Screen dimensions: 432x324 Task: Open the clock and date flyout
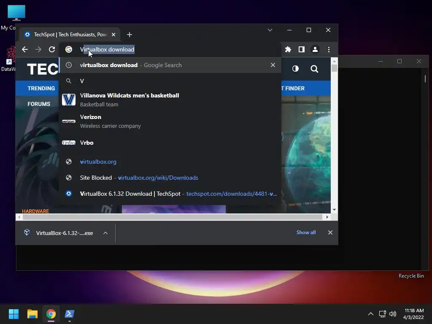pyautogui.click(x=413, y=314)
